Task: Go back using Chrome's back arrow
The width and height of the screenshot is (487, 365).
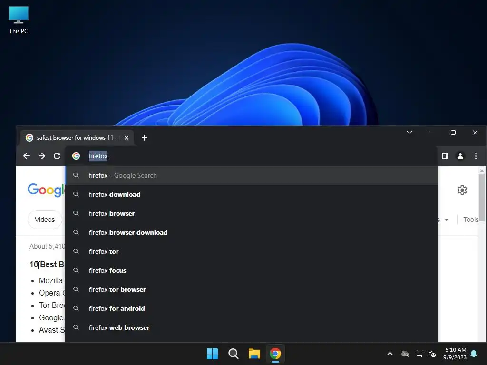Action: click(x=27, y=156)
